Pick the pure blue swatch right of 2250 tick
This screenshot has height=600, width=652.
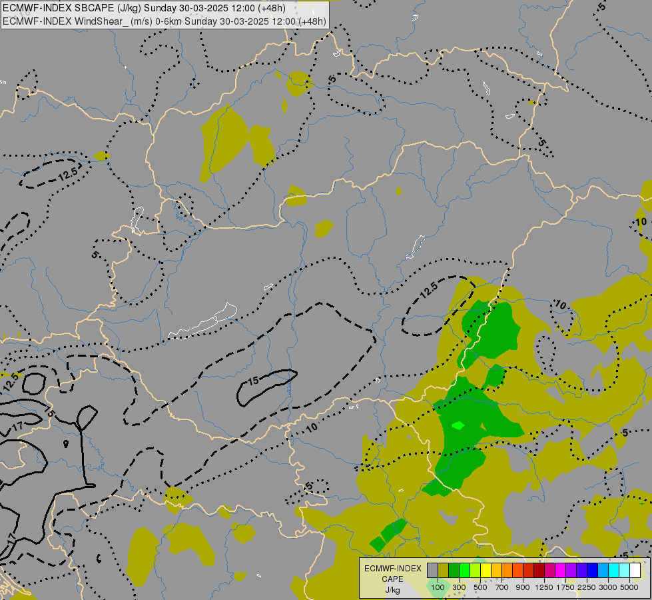593,571
